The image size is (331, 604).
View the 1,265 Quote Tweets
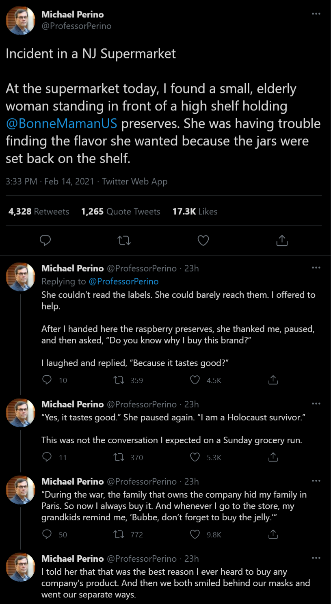coord(121,212)
